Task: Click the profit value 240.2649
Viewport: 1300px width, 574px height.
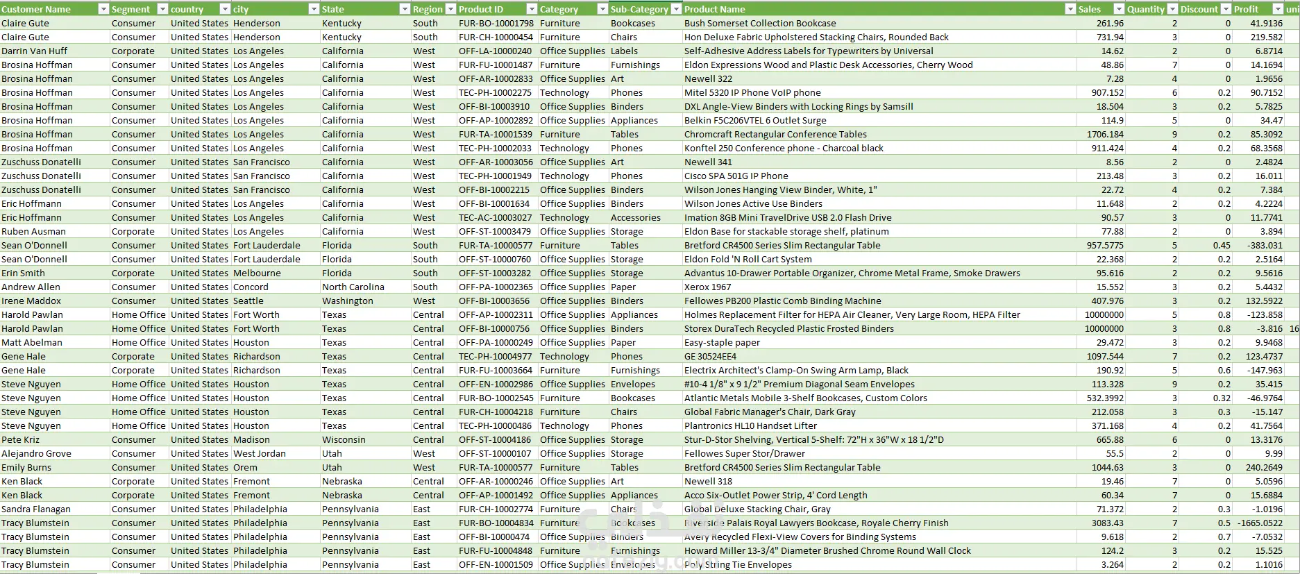Action: click(x=1259, y=467)
